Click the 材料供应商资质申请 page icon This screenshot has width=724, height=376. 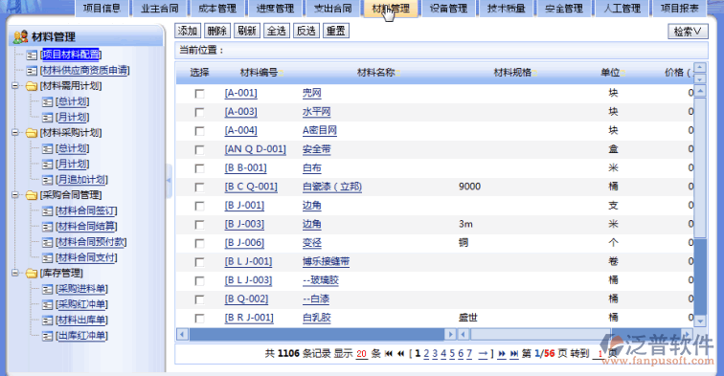32,71
